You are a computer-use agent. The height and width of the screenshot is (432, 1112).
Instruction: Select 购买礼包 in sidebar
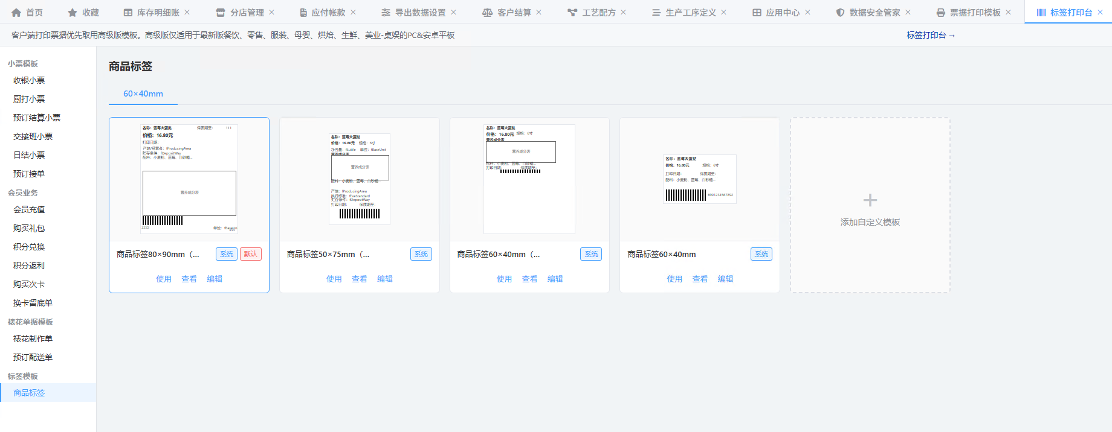point(29,228)
